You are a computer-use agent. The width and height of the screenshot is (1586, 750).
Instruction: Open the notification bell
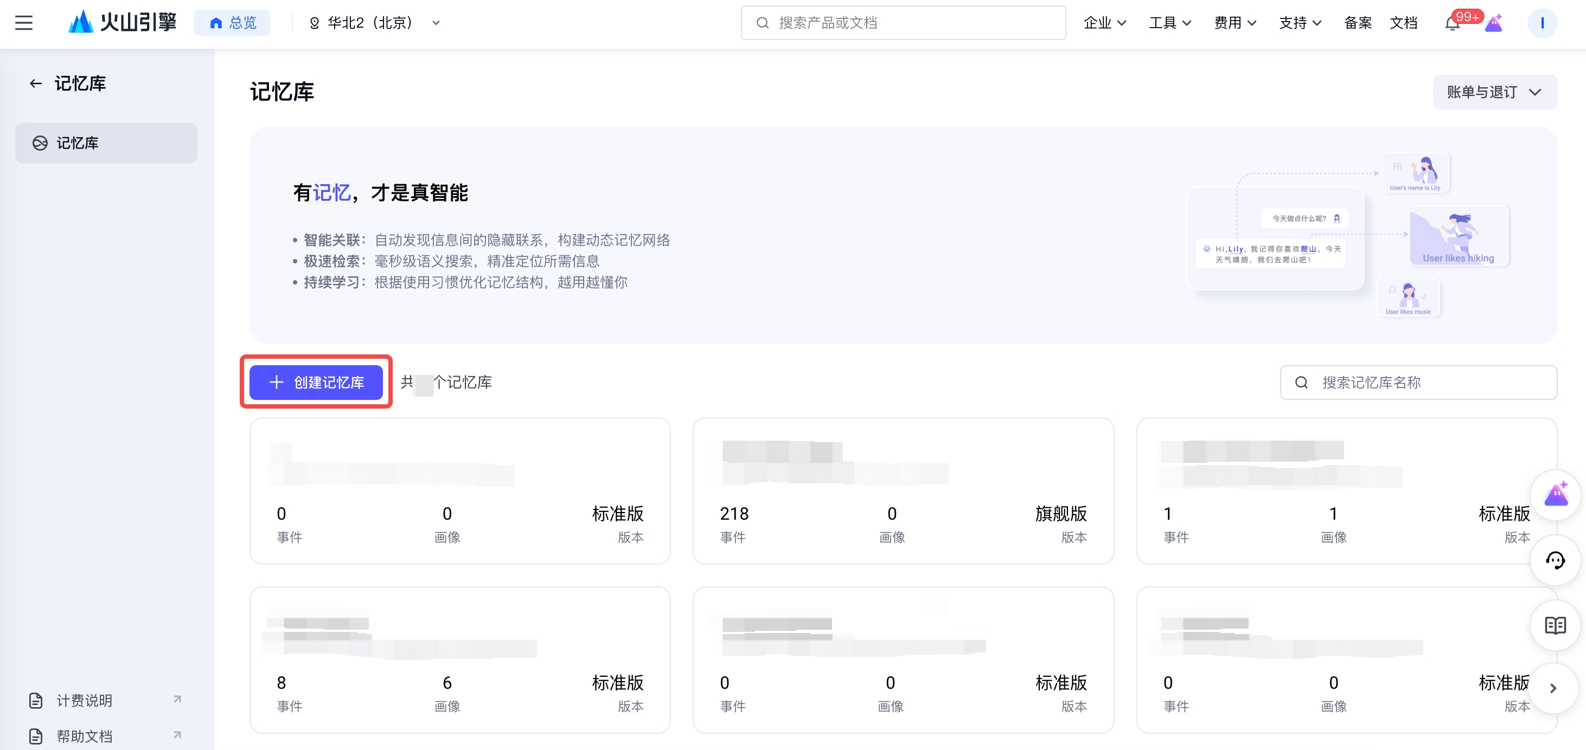click(x=1452, y=23)
